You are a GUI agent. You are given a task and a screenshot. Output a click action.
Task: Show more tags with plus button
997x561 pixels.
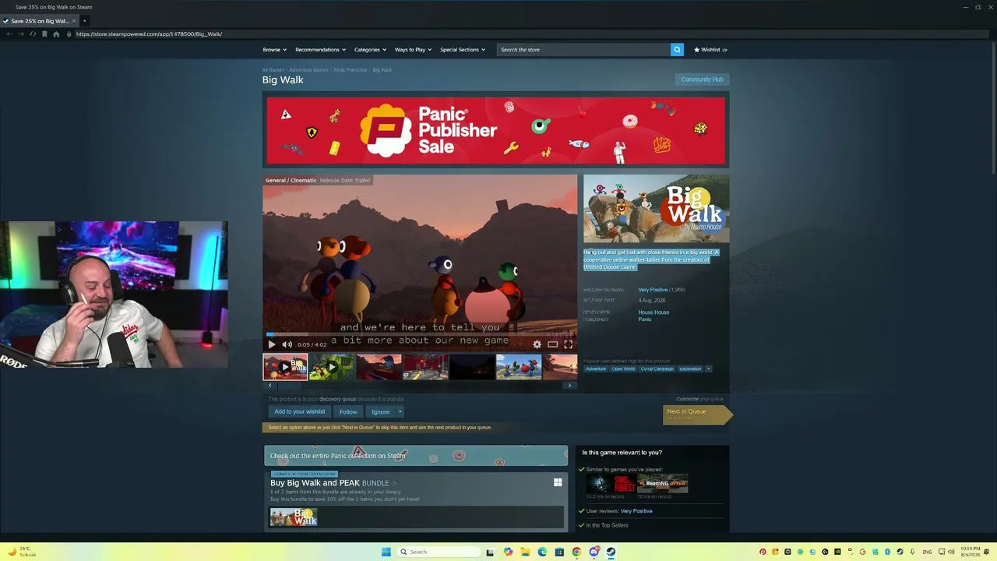(x=708, y=369)
